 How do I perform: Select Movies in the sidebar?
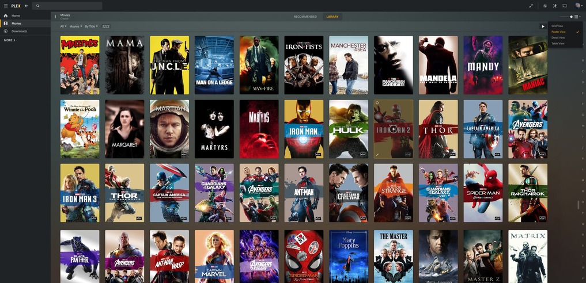[25, 24]
